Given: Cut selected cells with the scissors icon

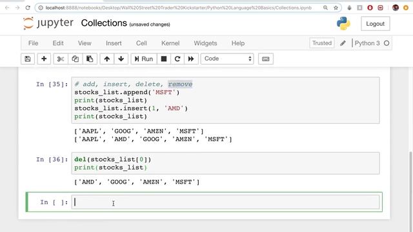Looking at the screenshot, I should (x=61, y=59).
